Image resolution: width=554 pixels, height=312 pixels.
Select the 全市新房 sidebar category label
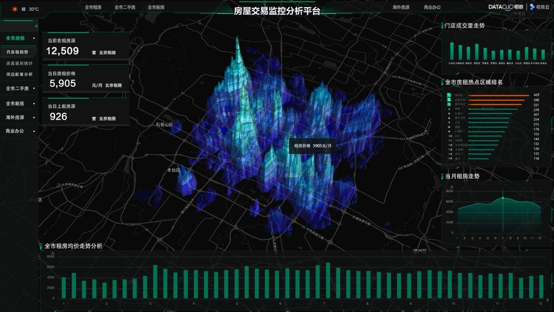click(15, 104)
